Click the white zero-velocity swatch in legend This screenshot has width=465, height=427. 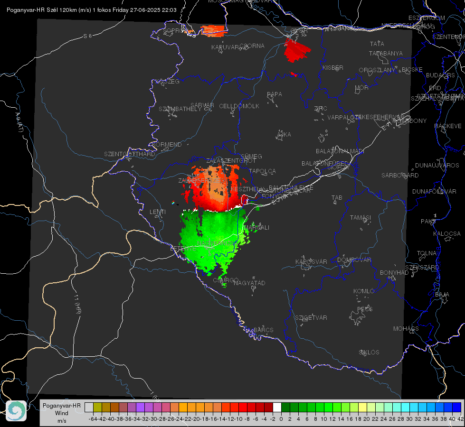coord(277,407)
